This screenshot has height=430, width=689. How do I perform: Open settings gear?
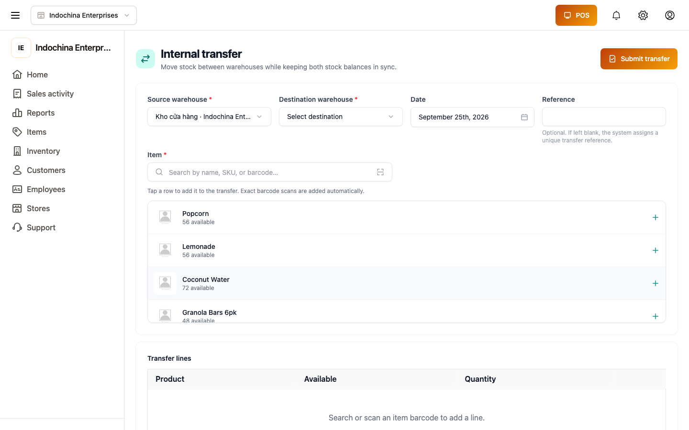point(643,15)
